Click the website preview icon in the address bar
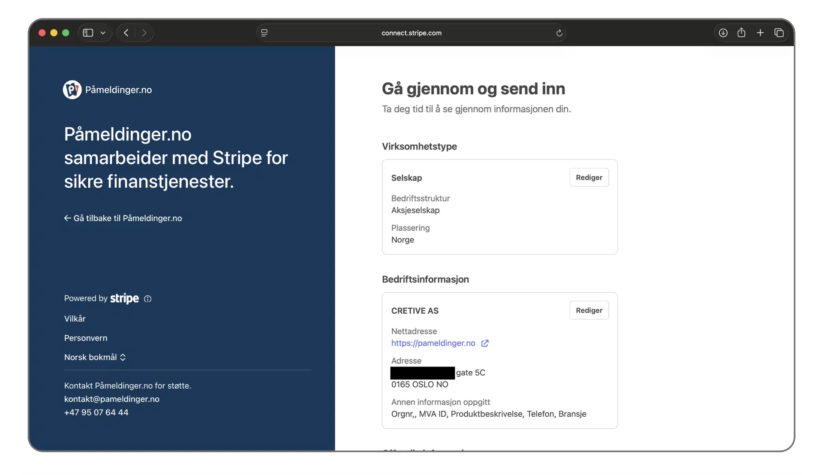Screen dimensions: 823x475 pos(264,33)
